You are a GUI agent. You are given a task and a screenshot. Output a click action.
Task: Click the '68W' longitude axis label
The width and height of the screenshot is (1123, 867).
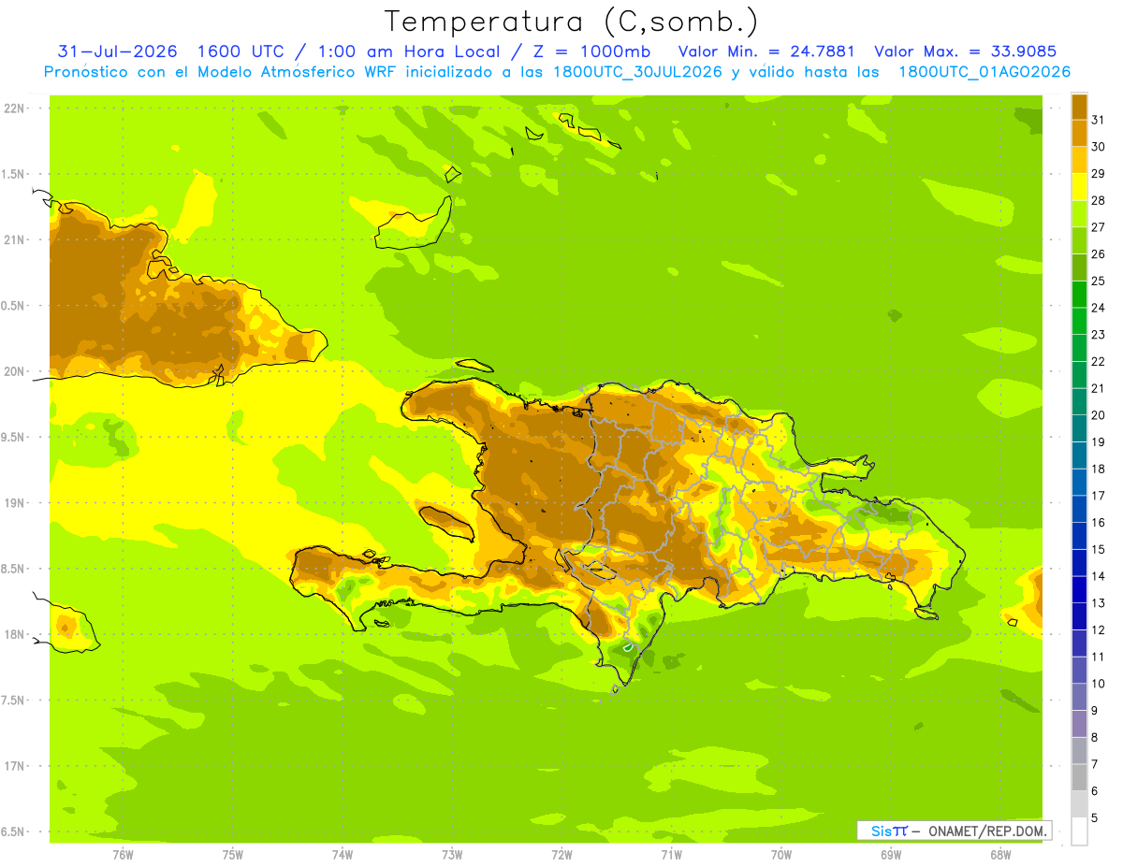coord(1000,855)
